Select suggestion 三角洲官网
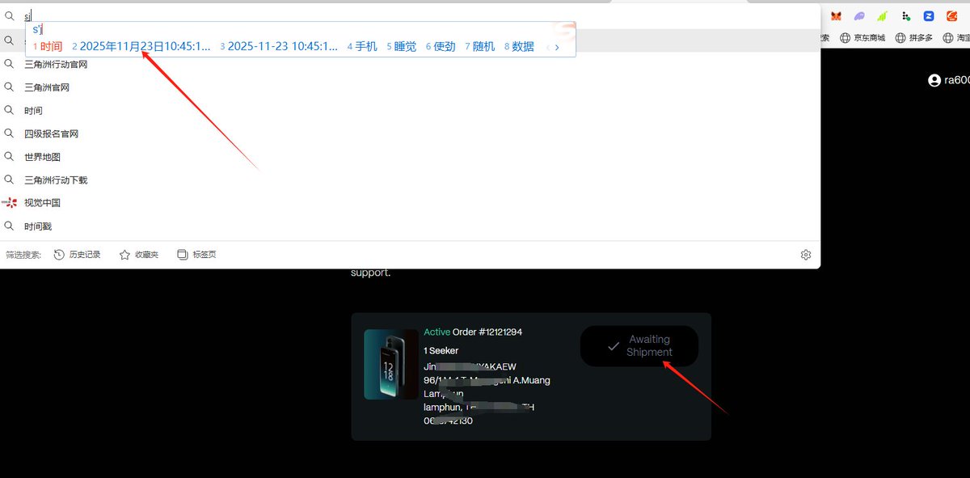The height and width of the screenshot is (478, 970). pos(410,87)
